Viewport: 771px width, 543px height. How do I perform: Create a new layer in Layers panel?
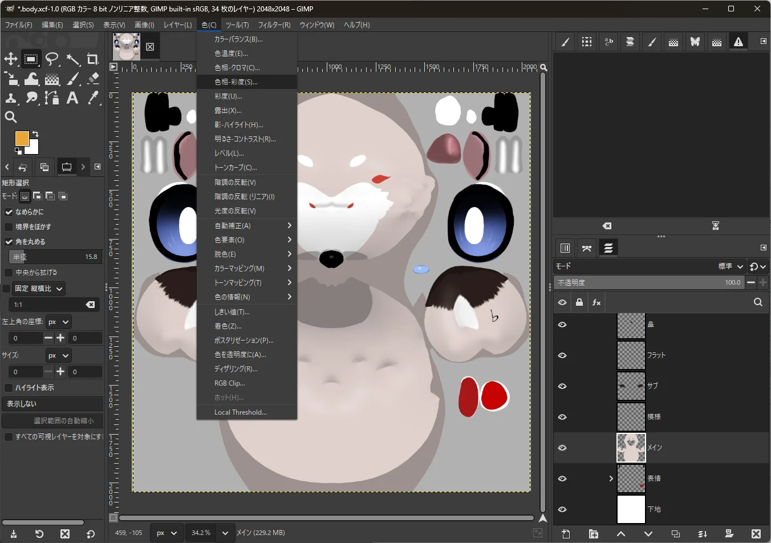[x=566, y=534]
